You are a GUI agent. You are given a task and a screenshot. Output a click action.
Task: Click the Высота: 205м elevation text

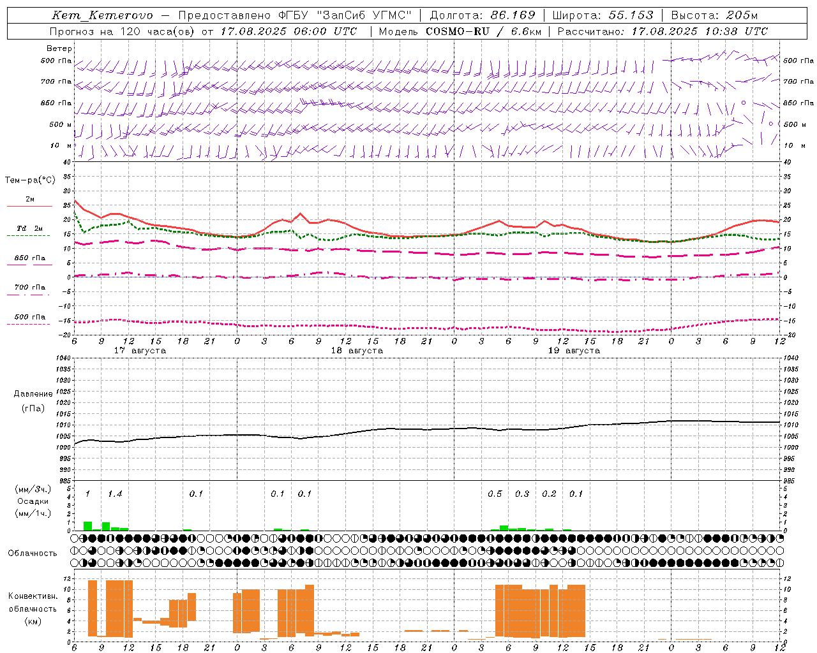pos(714,15)
